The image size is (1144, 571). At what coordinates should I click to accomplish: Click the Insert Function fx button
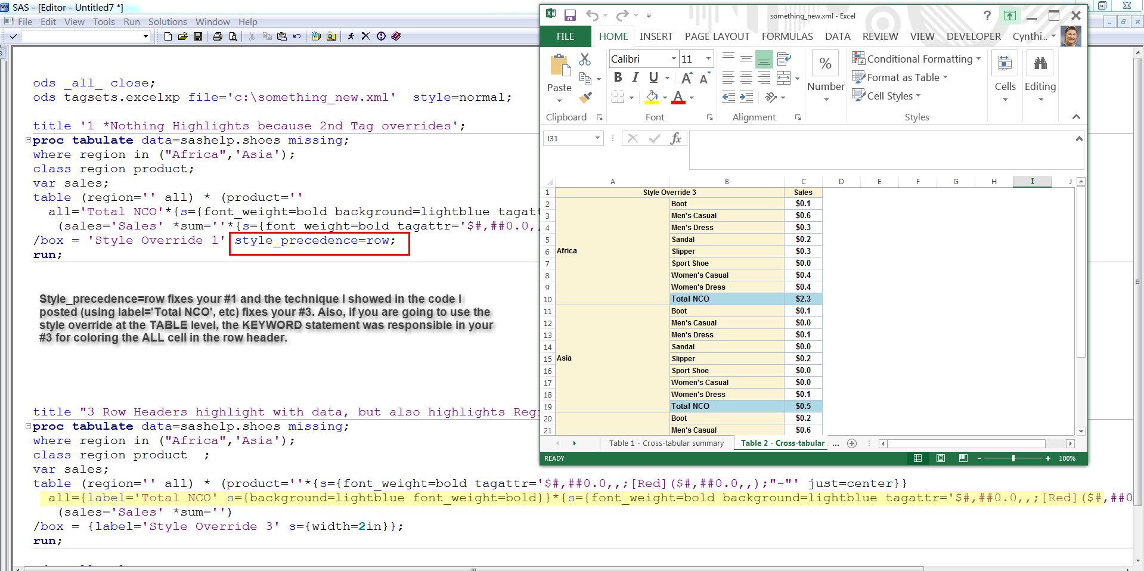pos(676,138)
